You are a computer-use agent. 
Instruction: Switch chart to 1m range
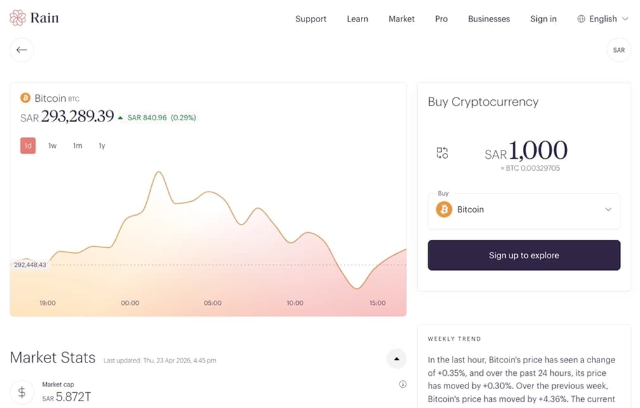tap(77, 145)
